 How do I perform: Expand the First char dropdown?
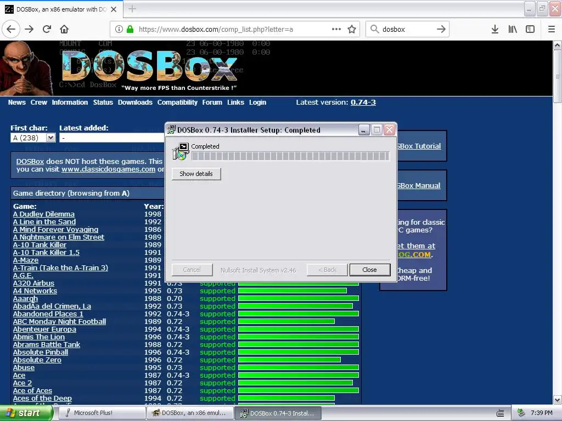[51, 138]
